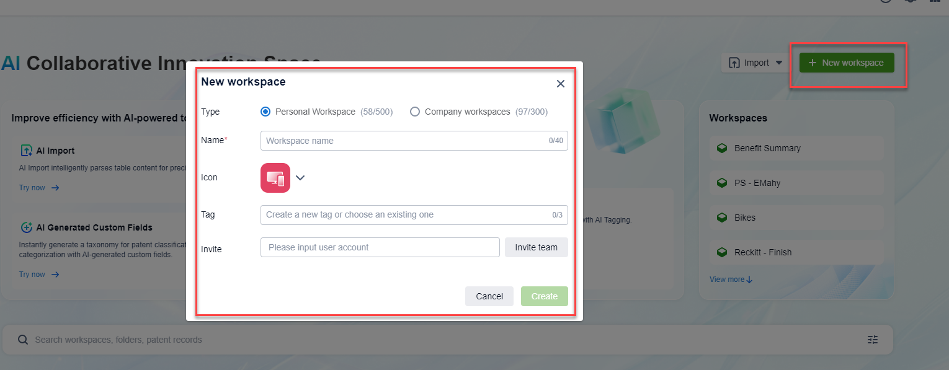Viewport: 949px width, 370px height.
Task: Click the AI Generated Custom Fields icon
Action: (26, 227)
